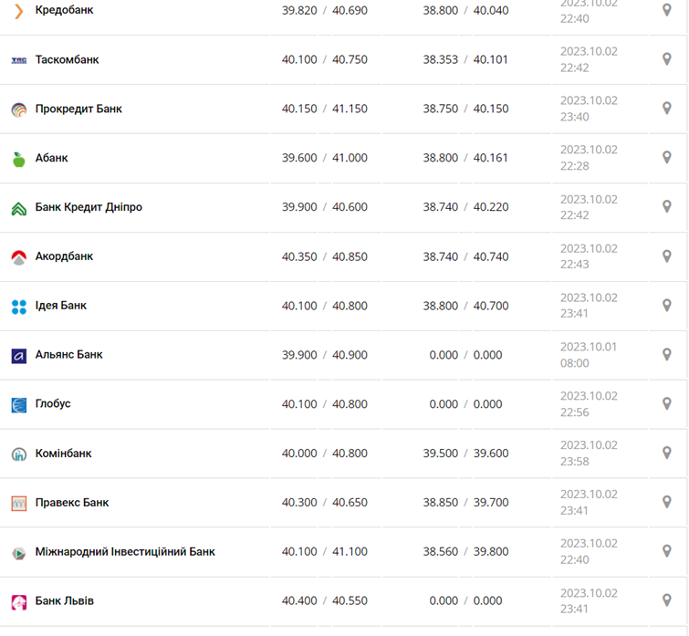Open the Міжнародний Інвестиційний Банк link
Image resolution: width=689 pixels, height=636 pixels.
125,552
